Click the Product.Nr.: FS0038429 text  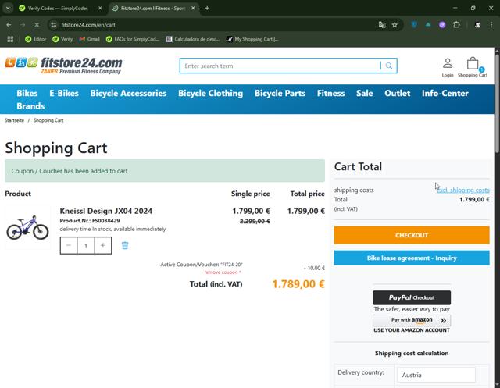pos(90,220)
